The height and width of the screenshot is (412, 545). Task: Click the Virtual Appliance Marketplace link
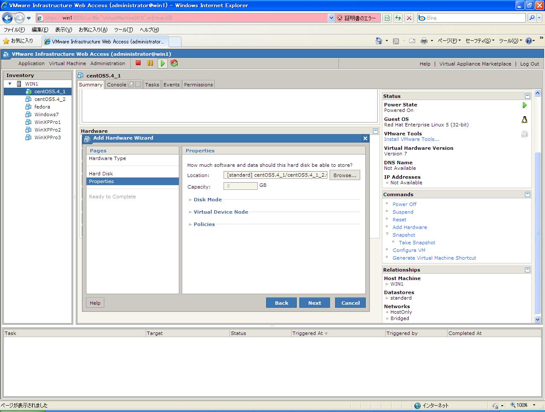coord(475,64)
